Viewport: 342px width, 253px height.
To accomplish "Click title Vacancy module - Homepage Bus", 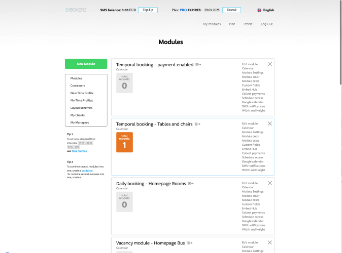I will 150,243.
